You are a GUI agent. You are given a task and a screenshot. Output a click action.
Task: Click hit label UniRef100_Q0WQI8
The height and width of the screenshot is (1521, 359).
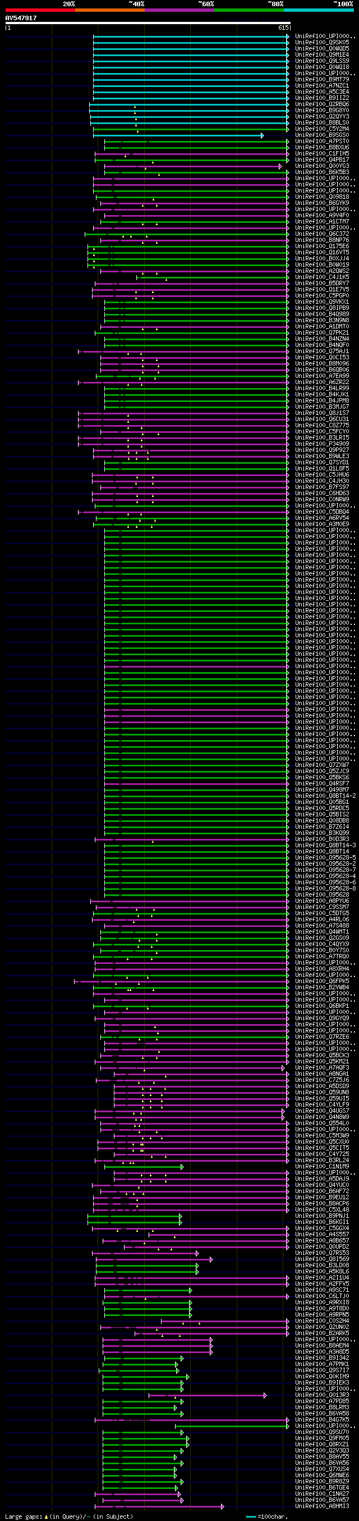tap(322, 67)
